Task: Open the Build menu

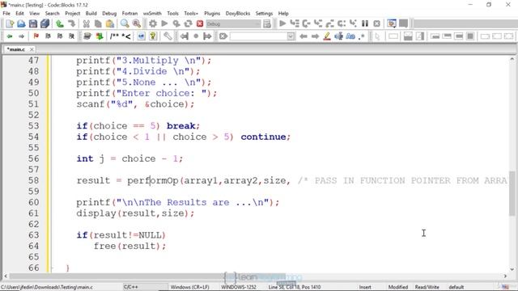Action: (91, 13)
